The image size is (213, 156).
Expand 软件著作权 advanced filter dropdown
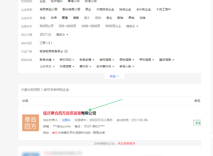(105, 67)
